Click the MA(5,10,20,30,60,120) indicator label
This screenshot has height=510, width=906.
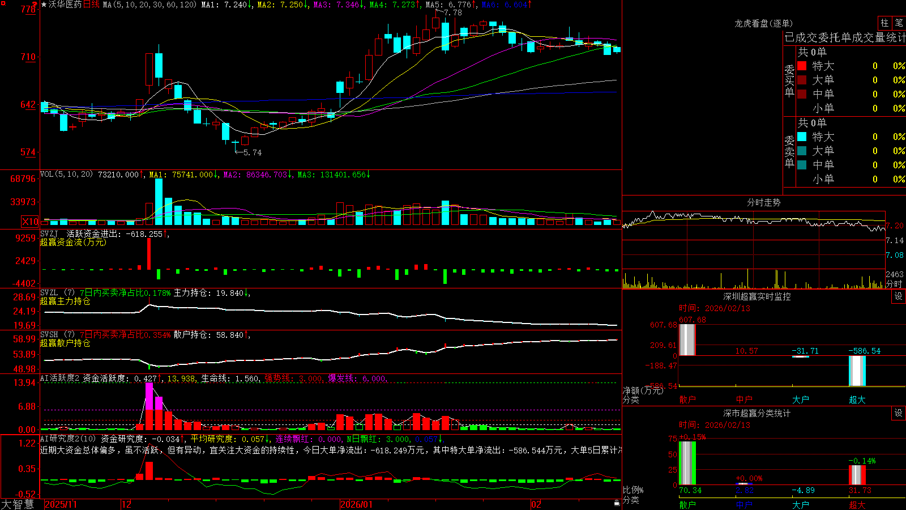click(x=149, y=5)
